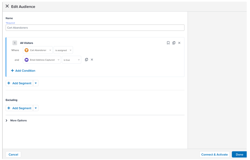Bookmark the All Visitors segment
The image size is (250, 160).
(x=168, y=43)
